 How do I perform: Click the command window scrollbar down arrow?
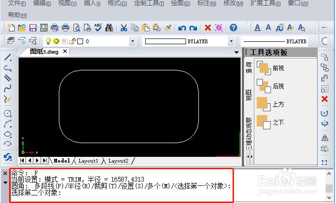pyautogui.click(x=329, y=198)
